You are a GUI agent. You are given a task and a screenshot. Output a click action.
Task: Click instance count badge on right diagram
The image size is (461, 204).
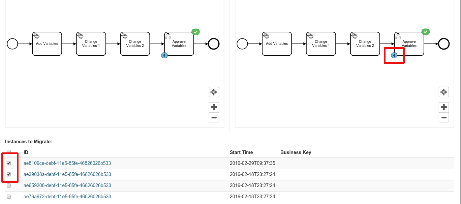[394, 55]
